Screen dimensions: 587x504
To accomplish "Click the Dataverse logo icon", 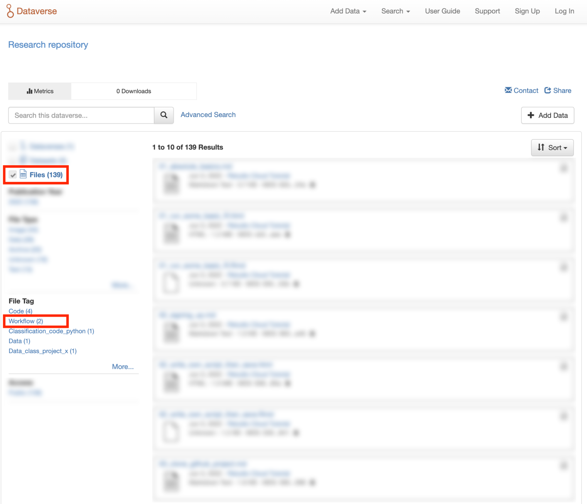I will 10,11.
